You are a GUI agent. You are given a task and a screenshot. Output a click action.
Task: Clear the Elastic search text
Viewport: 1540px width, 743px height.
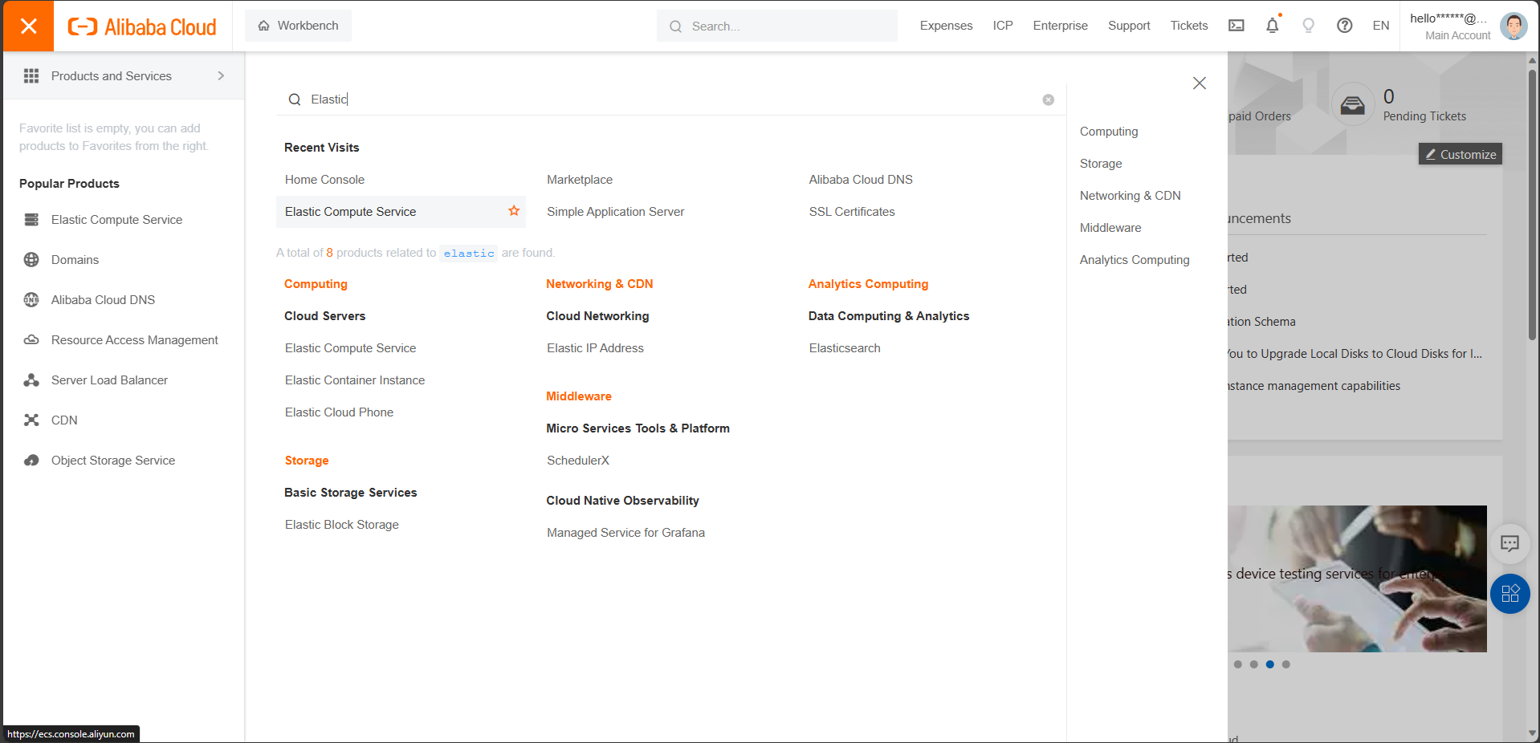tap(1048, 99)
